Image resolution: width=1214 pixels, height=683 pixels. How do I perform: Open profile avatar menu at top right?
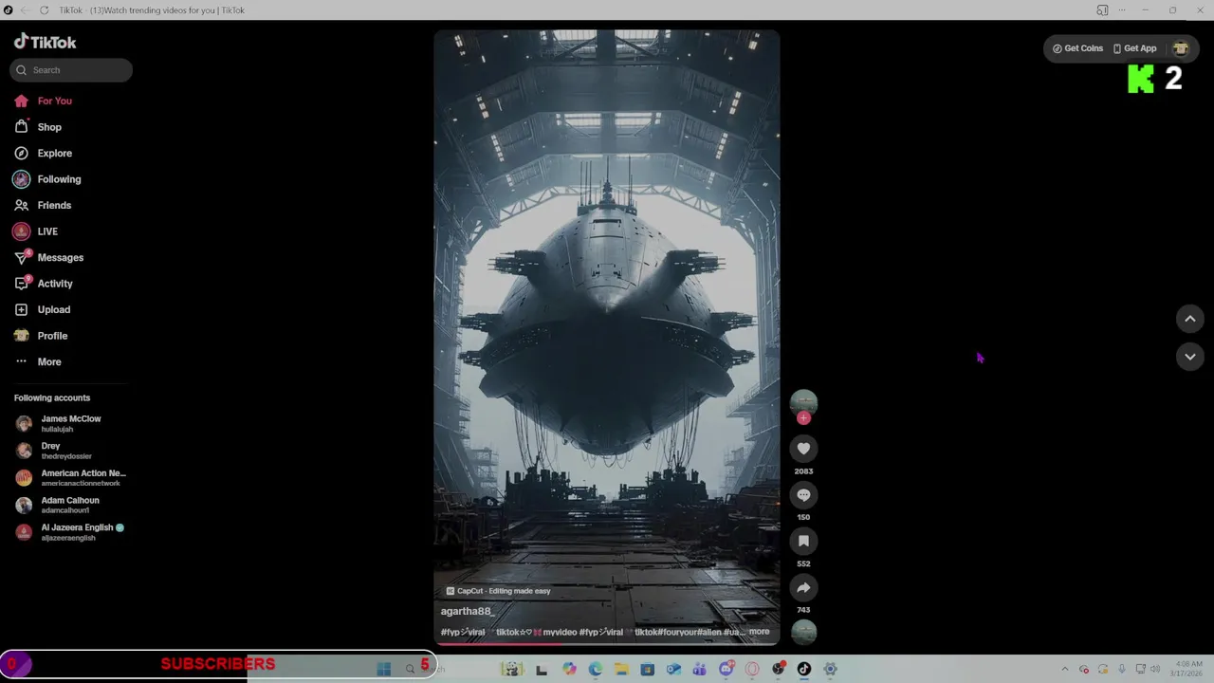click(1180, 48)
